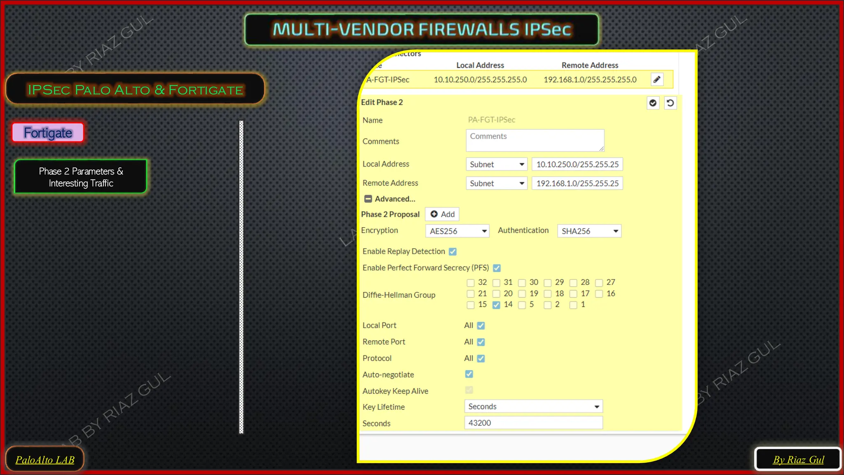Select 192.168.1.0/255.255.255.0 remote address cell
The height and width of the screenshot is (475, 844).
click(590, 80)
